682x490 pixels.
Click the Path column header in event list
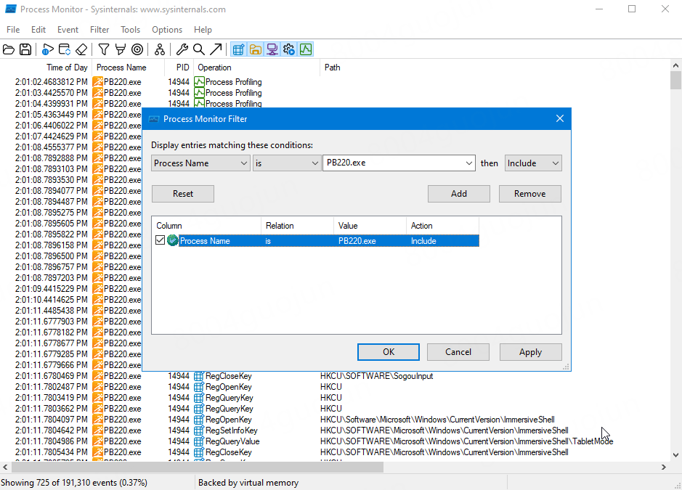click(333, 68)
